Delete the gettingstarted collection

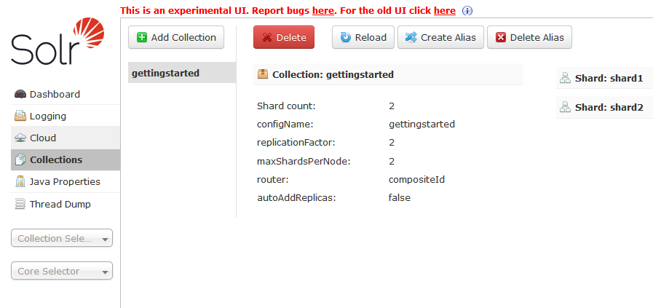point(284,38)
